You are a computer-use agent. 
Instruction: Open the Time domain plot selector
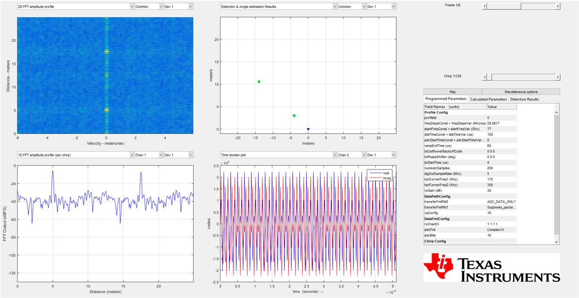(x=279, y=154)
